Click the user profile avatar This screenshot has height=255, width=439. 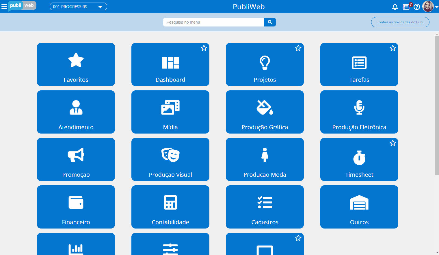click(x=428, y=6)
